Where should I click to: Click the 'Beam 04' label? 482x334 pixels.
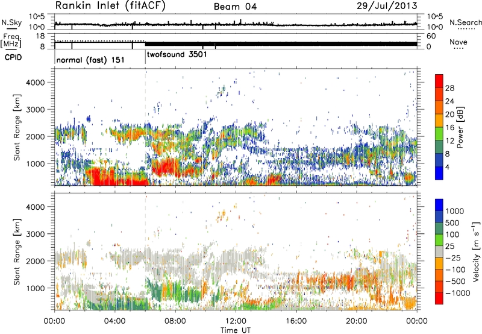235,7
